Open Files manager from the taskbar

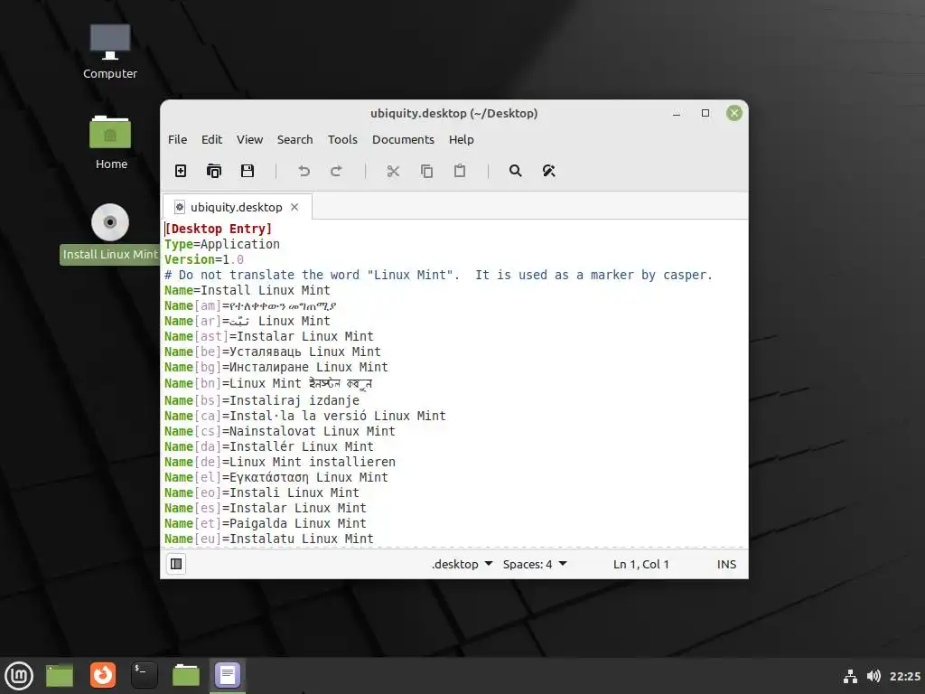[186, 675]
